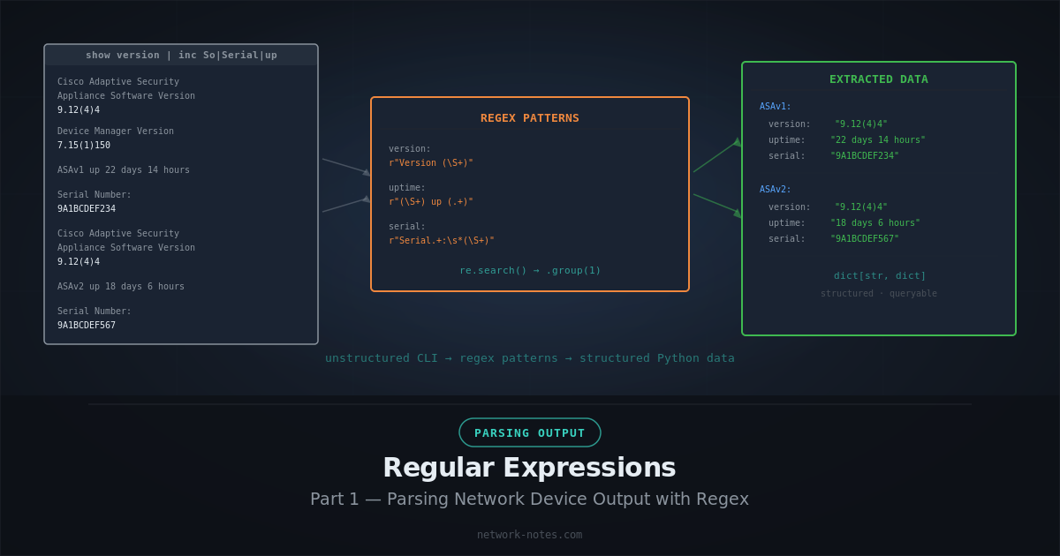Select the EXTRACTED DATA panel header
This screenshot has width=1060, height=556.
tap(878, 79)
